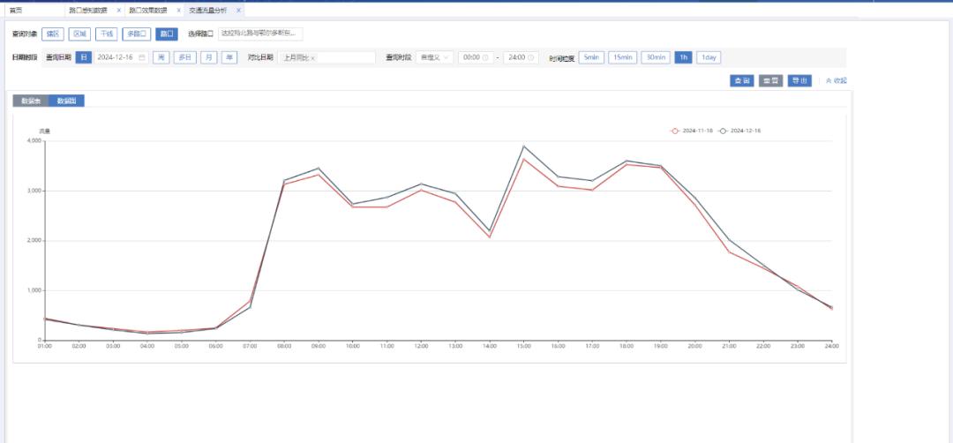This screenshot has height=443, width=953.
Task: Click the 15:00 peak data point
Action: pyautogui.click(x=523, y=146)
